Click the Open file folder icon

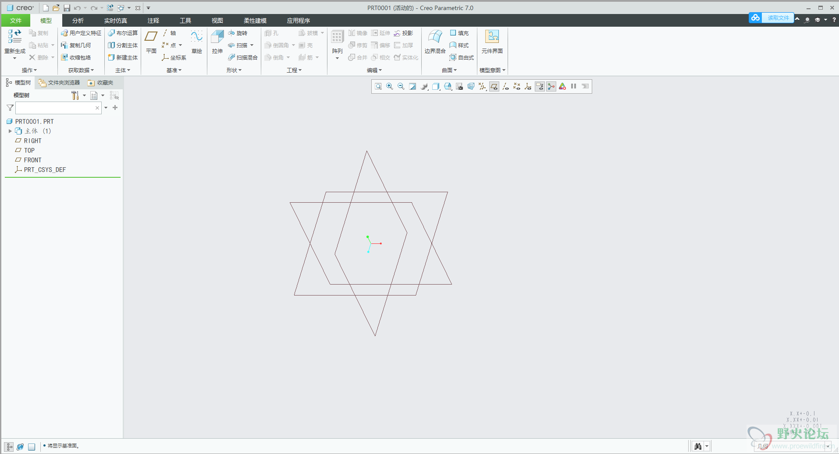coord(56,8)
